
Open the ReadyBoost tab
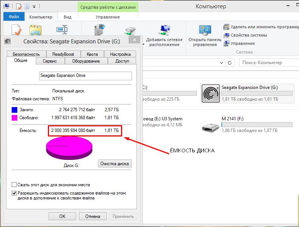click(63, 54)
